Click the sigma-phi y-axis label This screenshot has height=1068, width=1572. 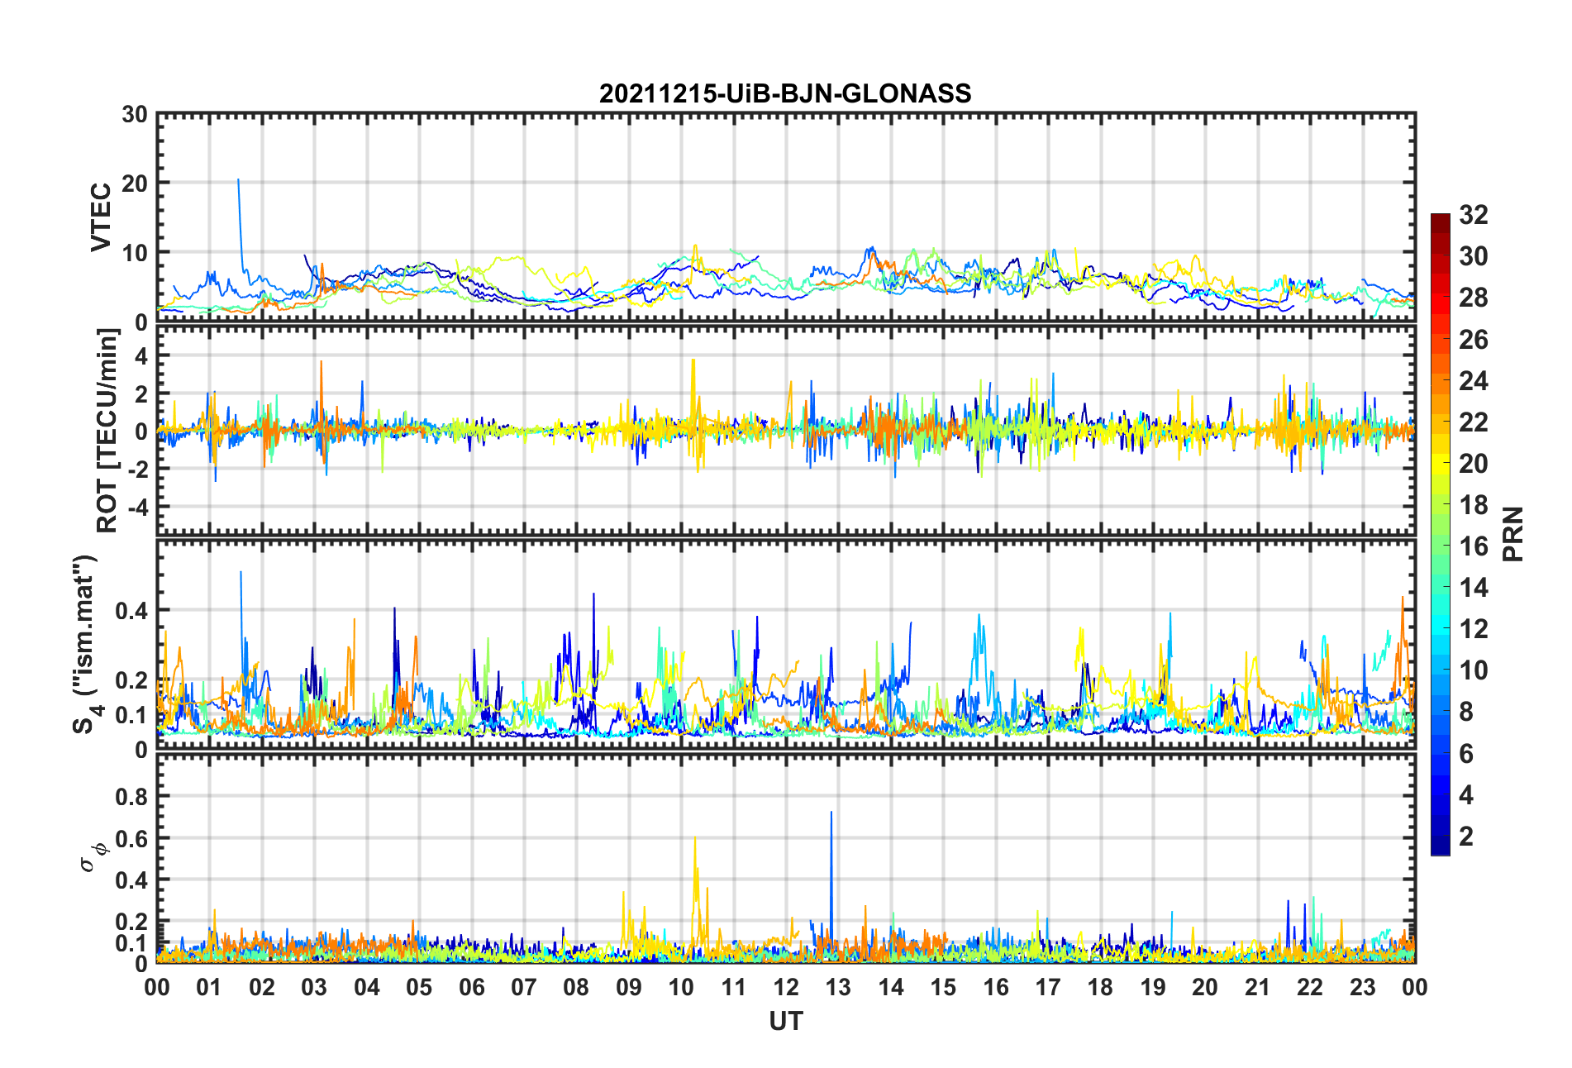92,856
